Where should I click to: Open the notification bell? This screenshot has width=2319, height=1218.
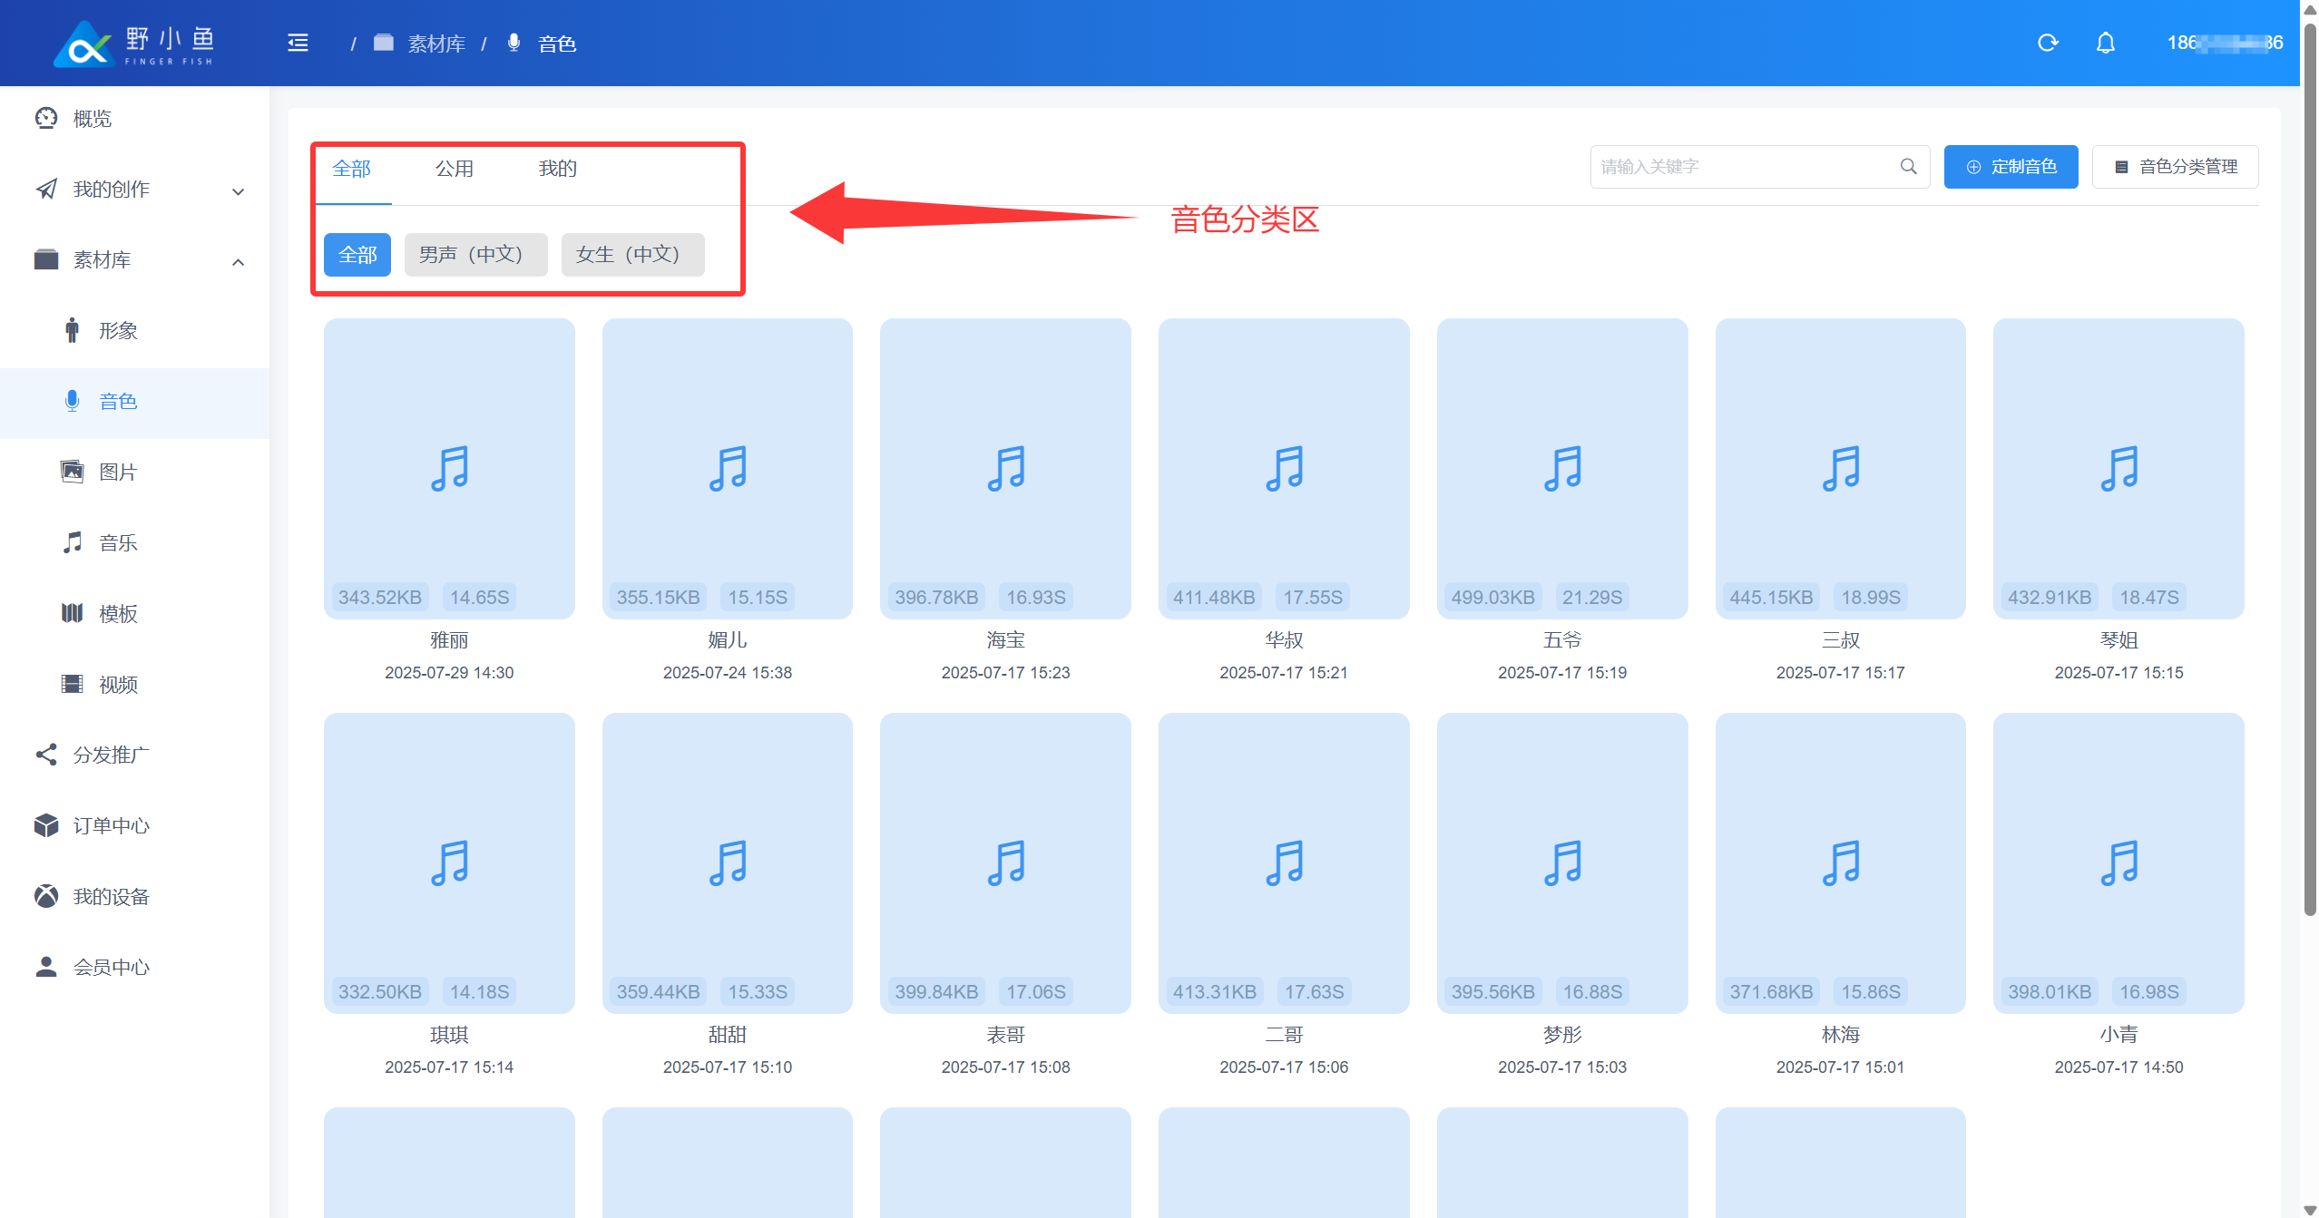coord(2106,43)
